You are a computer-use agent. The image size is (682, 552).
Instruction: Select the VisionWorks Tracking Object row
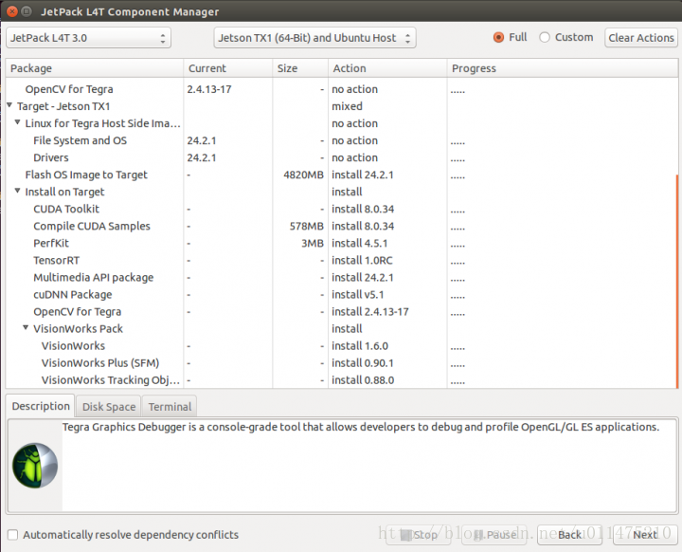click(341, 380)
